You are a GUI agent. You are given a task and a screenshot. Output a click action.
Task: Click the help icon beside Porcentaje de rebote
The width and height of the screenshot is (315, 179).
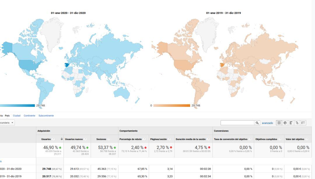pyautogui.click(x=145, y=139)
